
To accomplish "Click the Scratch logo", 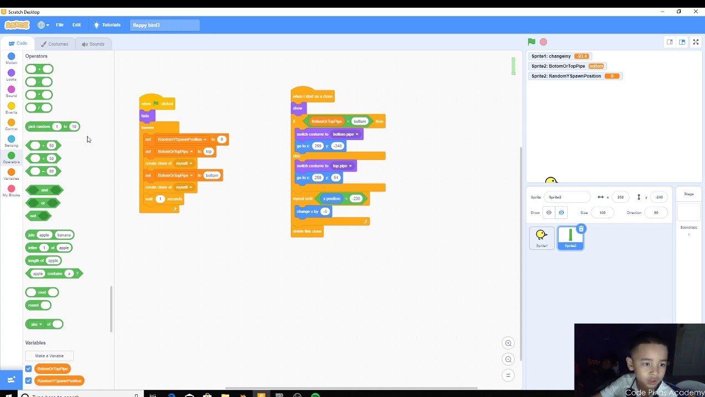I will 17,25.
